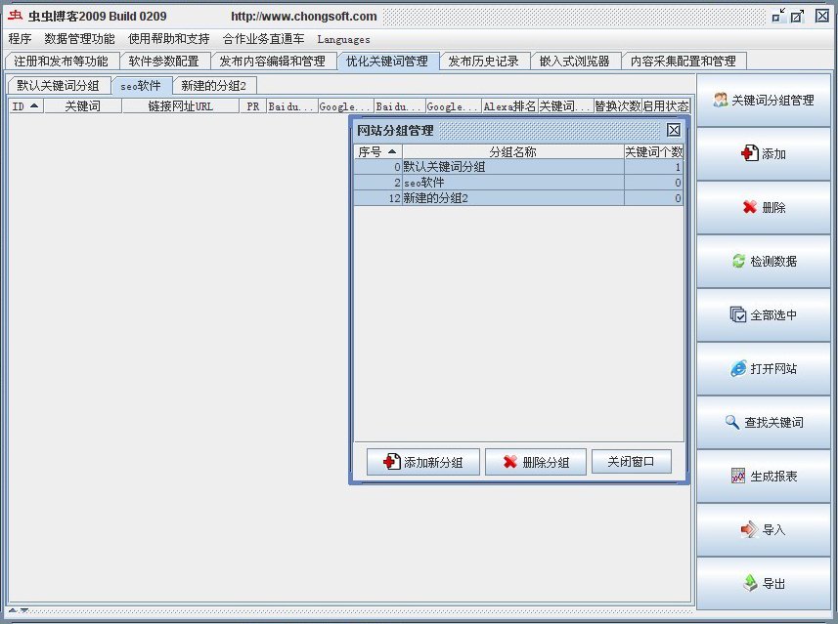
Task: Click the 关键词分组管理 sidebar button
Action: [763, 100]
